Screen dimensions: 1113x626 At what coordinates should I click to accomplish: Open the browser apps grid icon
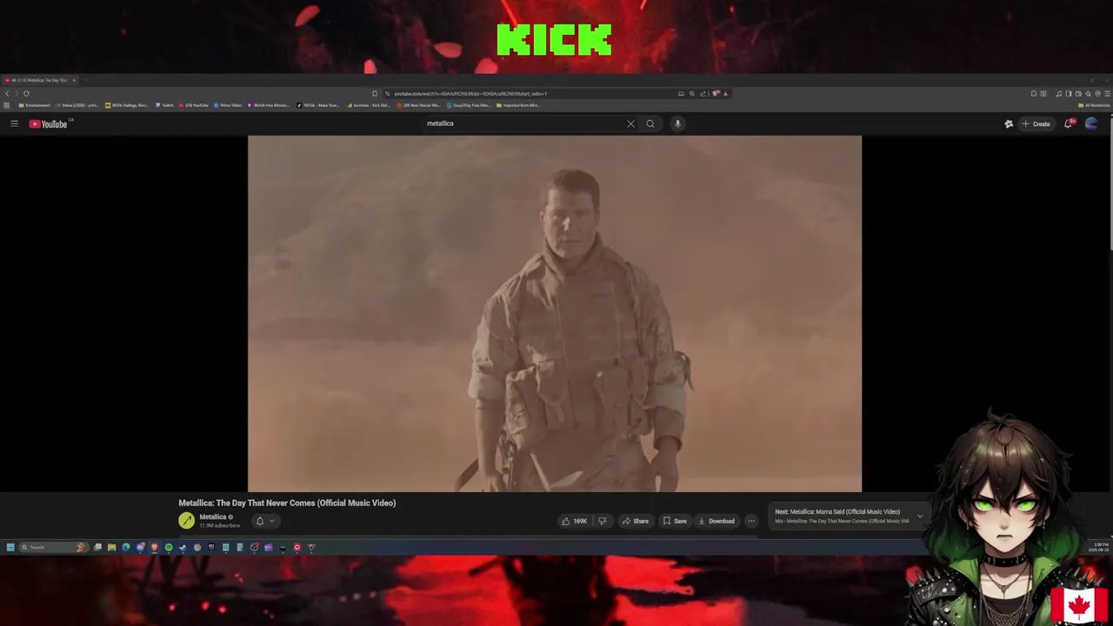[x=7, y=105]
